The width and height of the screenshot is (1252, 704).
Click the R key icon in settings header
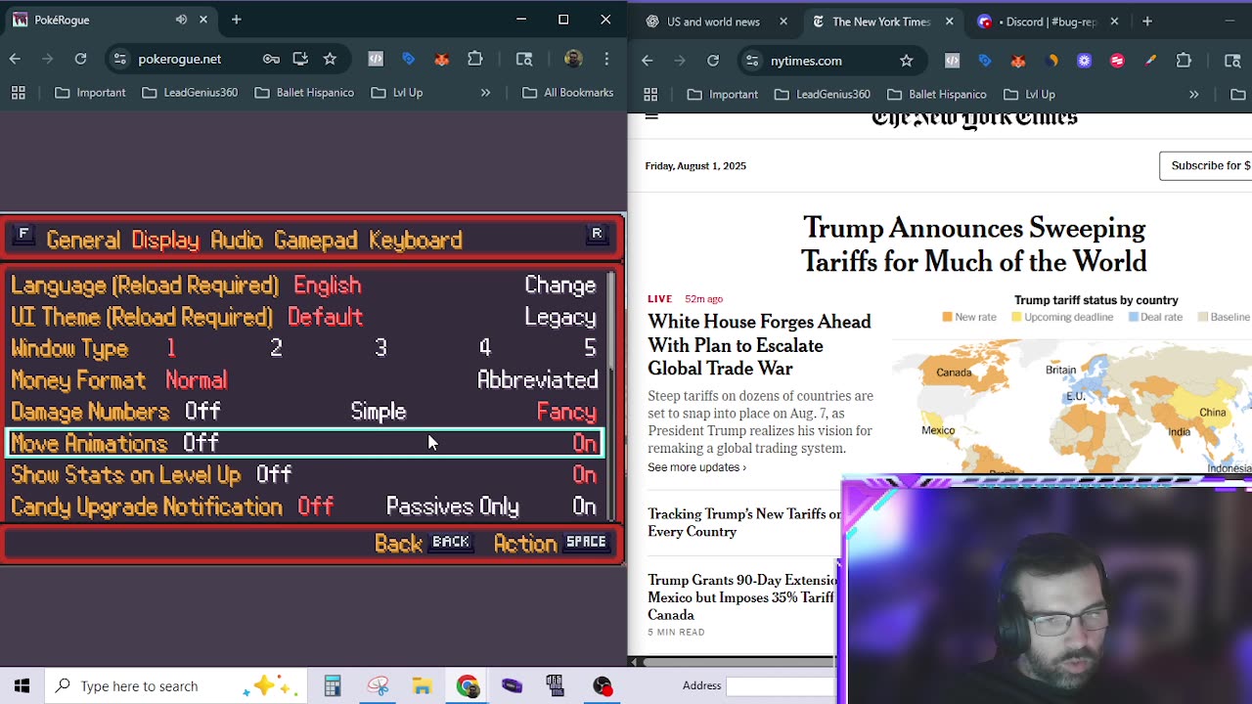coord(596,235)
